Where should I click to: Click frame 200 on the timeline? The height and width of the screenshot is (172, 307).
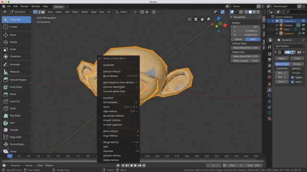207,156
